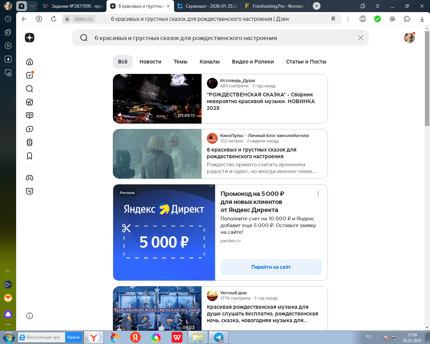
Task: Switch to the Скриншот browser tab
Action: tap(207, 6)
